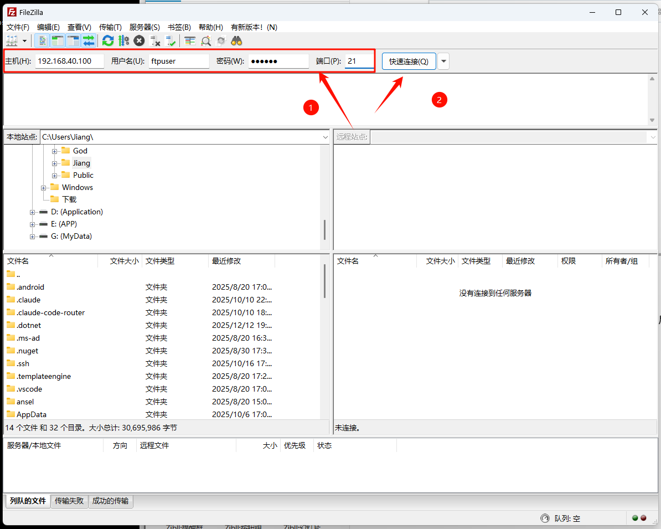The width and height of the screenshot is (661, 529).
Task: Toggle the transfer queue display
Action: click(x=89, y=40)
